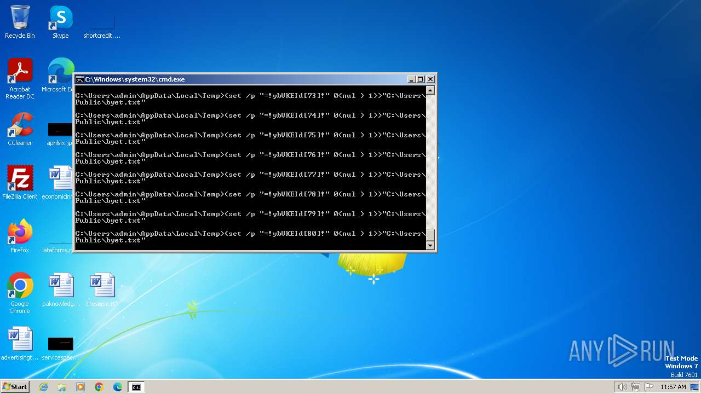Viewport: 701px width, 394px height.
Task: Open Edge from the taskbar
Action: point(118,387)
